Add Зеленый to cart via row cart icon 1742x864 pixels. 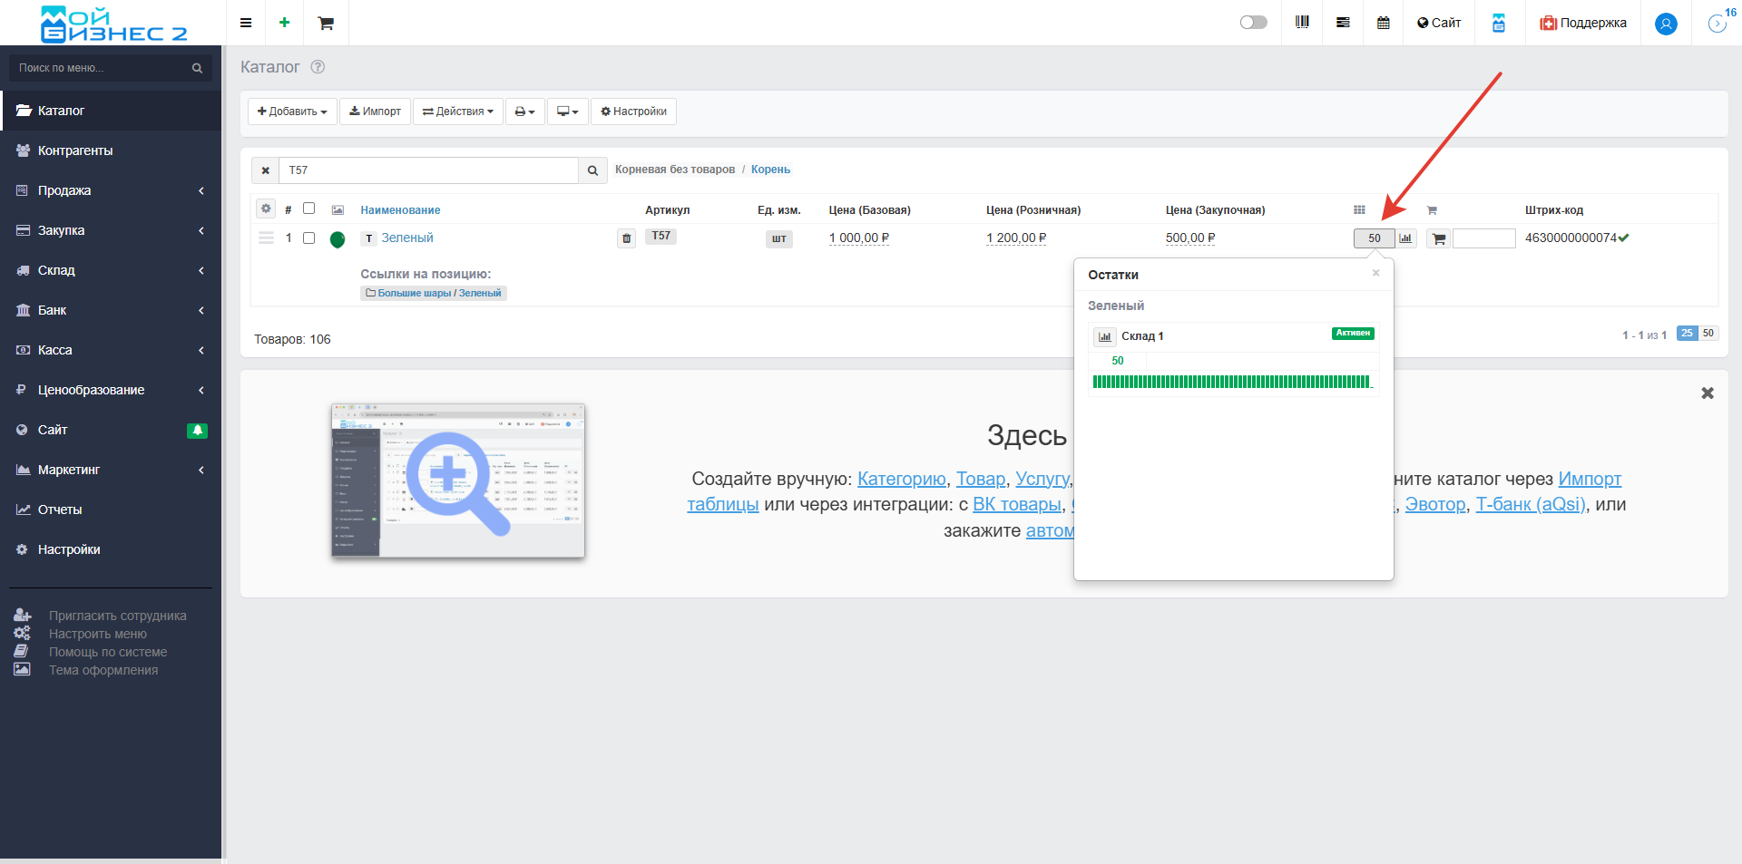coord(1438,239)
